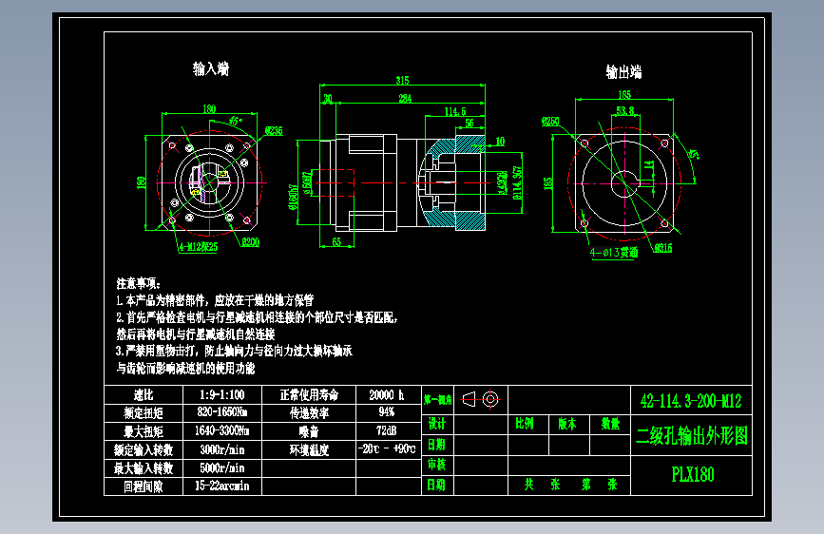This screenshot has width=824, height=534.
Task: Select the 15-22arcmin backlash value
Action: [x=222, y=486]
